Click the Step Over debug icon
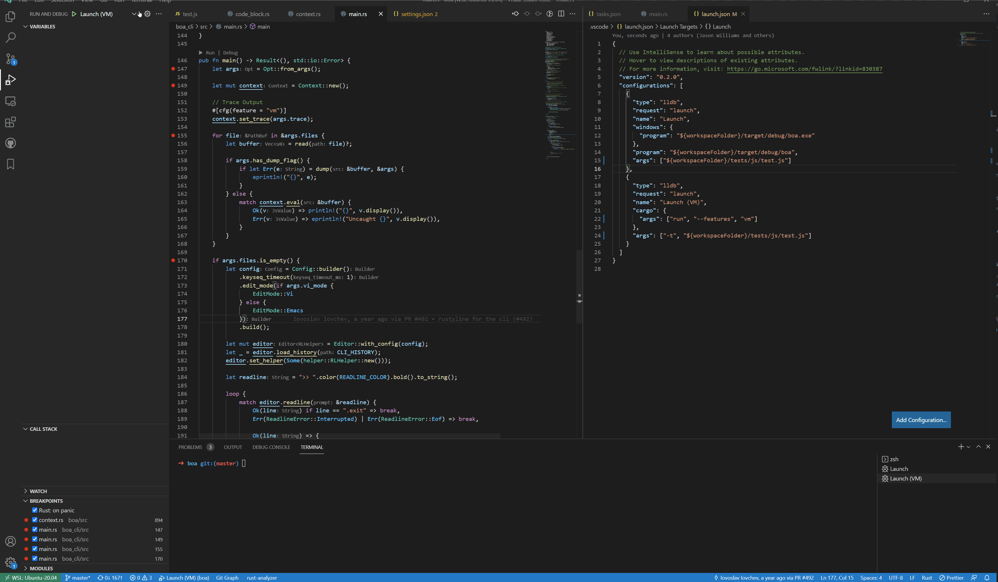The height and width of the screenshot is (582, 998). (527, 13)
